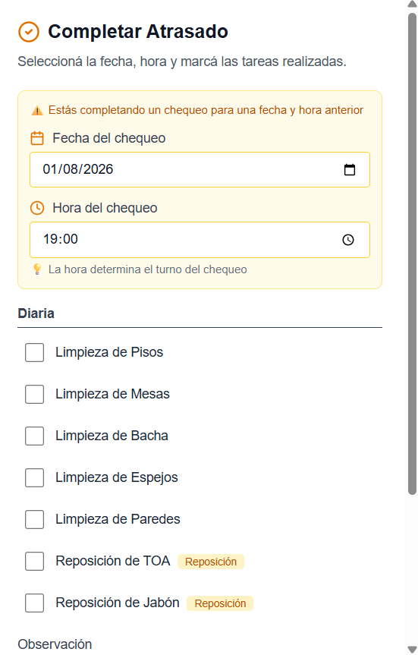
Task: Check Limpieza de Pisos
Action: (35, 353)
